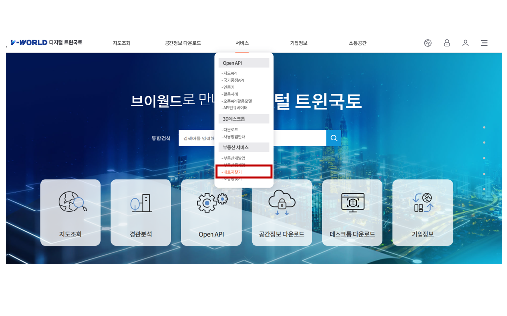Open the hamburger menu icon
The width and height of the screenshot is (507, 316).
(x=484, y=43)
